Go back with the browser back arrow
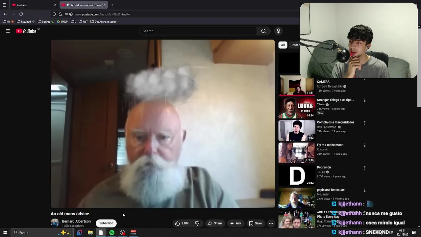Viewport: 421px width, 237px height. pos(5,14)
